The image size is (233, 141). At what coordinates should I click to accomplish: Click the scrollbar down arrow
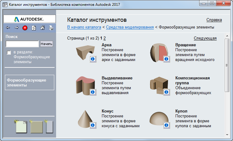point(227,135)
